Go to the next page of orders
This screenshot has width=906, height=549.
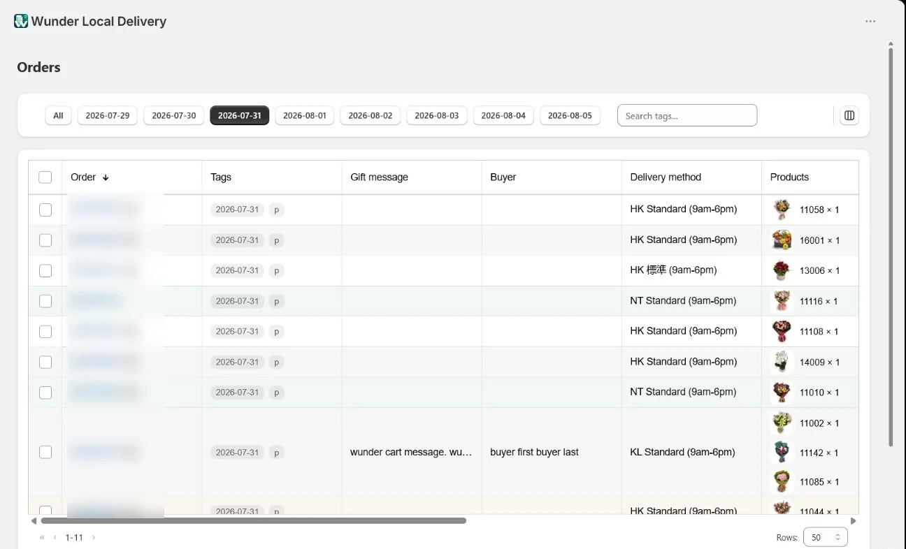94,537
